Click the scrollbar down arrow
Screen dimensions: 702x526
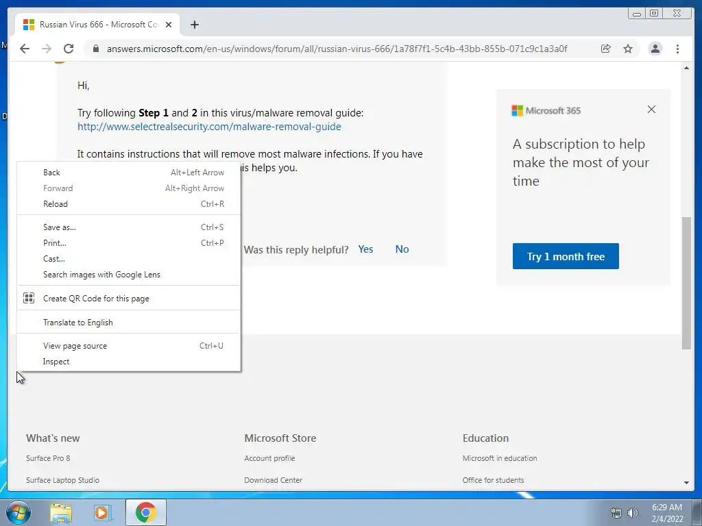[x=686, y=483]
